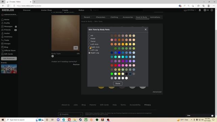Image resolution: width=217 pixels, height=122 pixels.
Task: Select the Torso radio button
Action: (90, 41)
